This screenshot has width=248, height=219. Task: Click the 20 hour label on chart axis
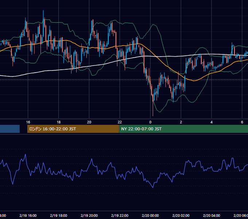89,122
